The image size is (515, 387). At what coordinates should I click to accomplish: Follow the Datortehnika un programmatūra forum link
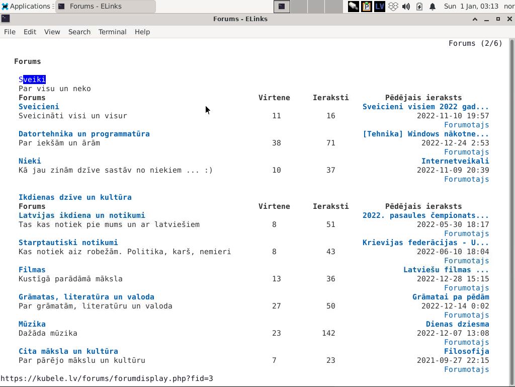point(84,134)
